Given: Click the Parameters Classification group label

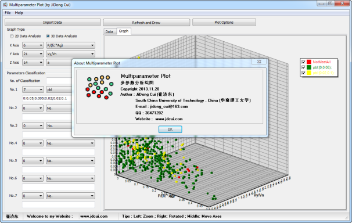Looking at the screenshot, I should (26, 73).
